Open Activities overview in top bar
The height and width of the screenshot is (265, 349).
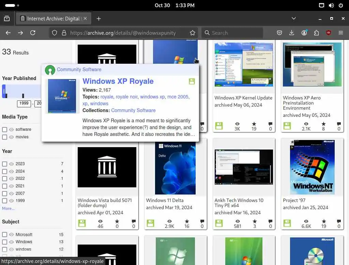pos(12,5)
